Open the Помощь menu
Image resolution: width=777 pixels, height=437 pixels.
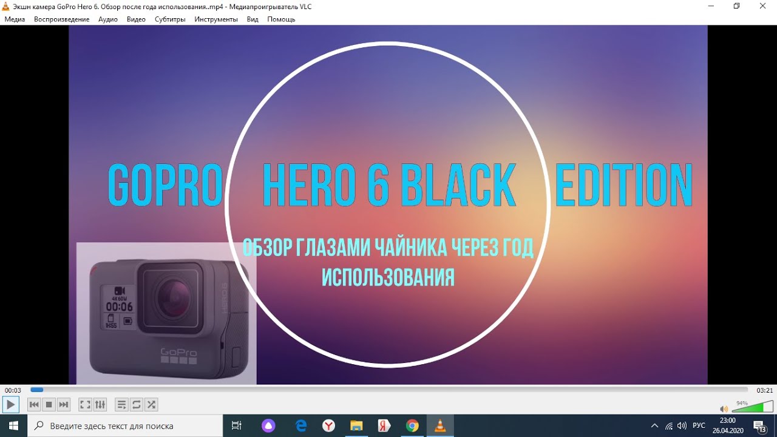(281, 19)
